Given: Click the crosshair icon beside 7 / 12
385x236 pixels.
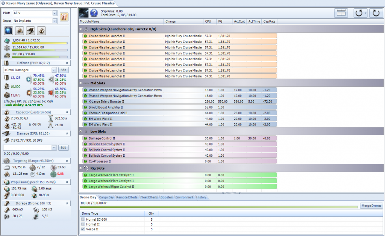Looking at the screenshot, I should pyautogui.click(x=32, y=168).
